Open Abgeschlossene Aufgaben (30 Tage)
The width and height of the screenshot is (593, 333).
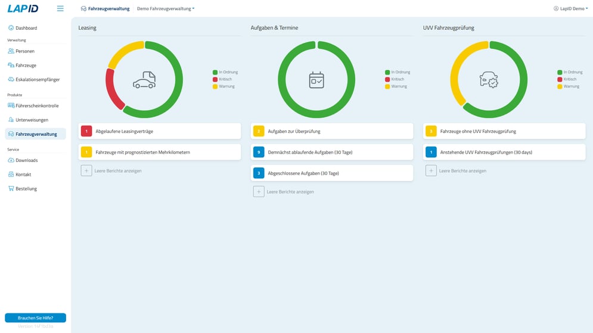point(332,173)
